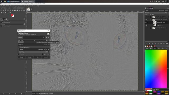The image size is (169, 95).
Task: Select the Paintbrush tool
Action: point(20,10)
